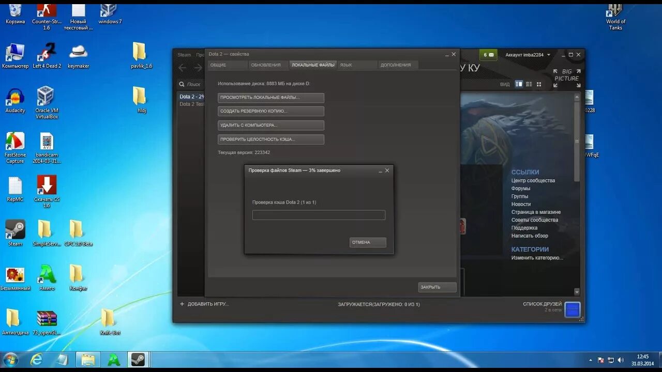662x372 pixels.
Task: Open the SimpleServ... folder
Action: tap(47, 234)
